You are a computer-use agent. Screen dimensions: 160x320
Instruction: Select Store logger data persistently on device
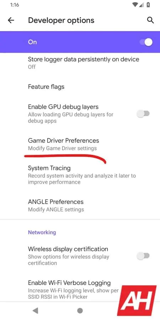[x=80, y=63]
